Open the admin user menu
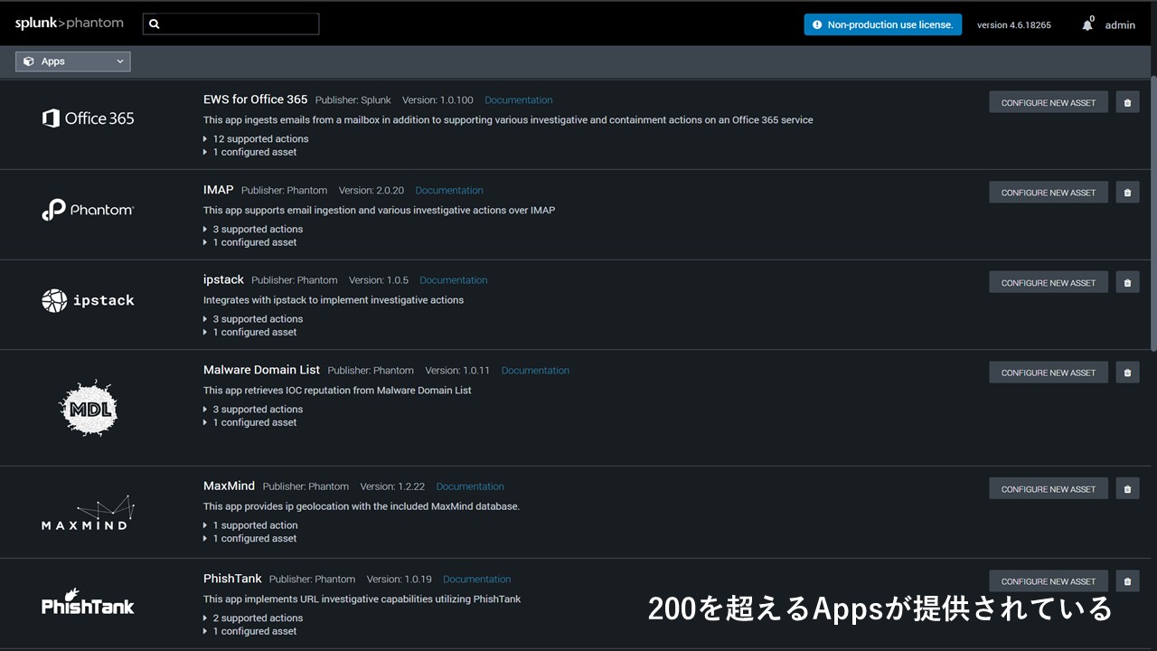This screenshot has height=651, width=1157. pyautogui.click(x=1120, y=24)
